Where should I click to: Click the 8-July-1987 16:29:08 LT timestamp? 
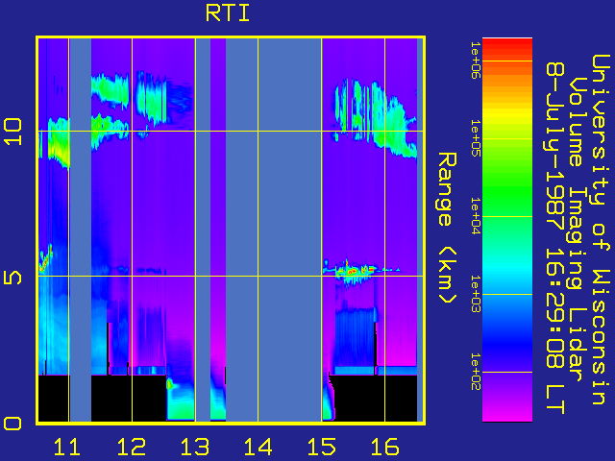point(555,237)
